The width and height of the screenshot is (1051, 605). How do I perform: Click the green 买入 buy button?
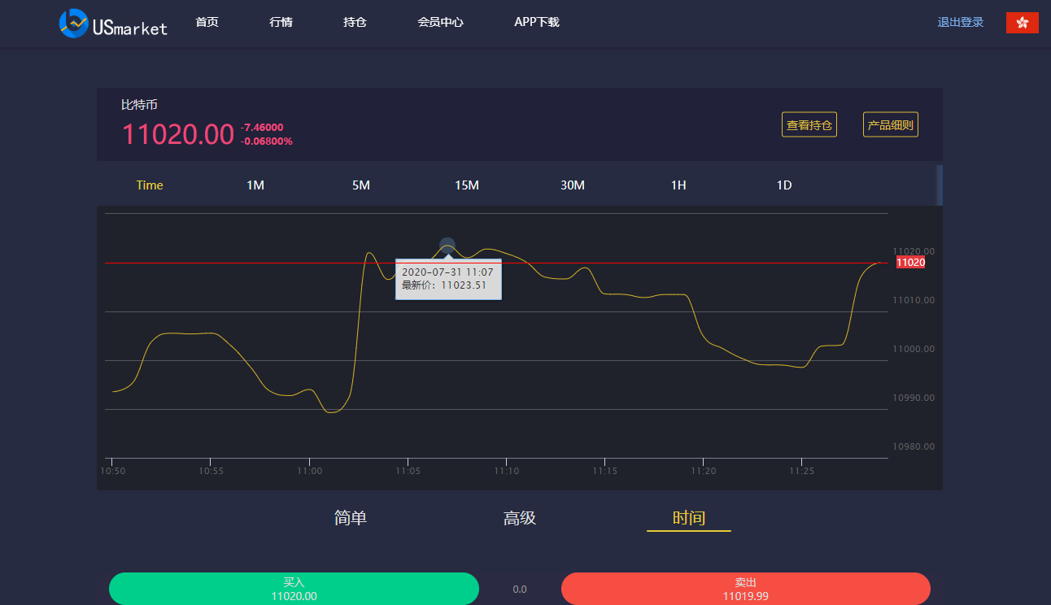294,589
